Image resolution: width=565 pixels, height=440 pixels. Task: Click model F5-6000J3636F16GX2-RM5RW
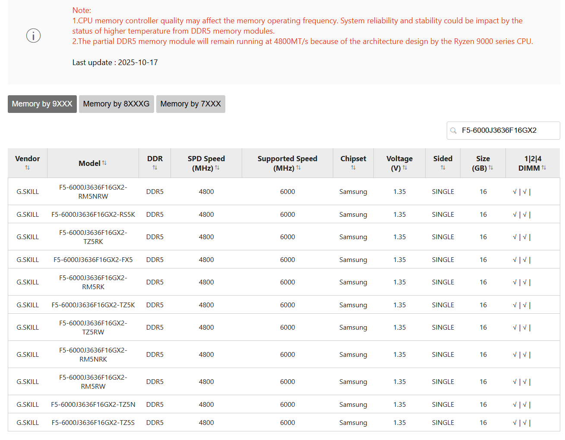[93, 382]
